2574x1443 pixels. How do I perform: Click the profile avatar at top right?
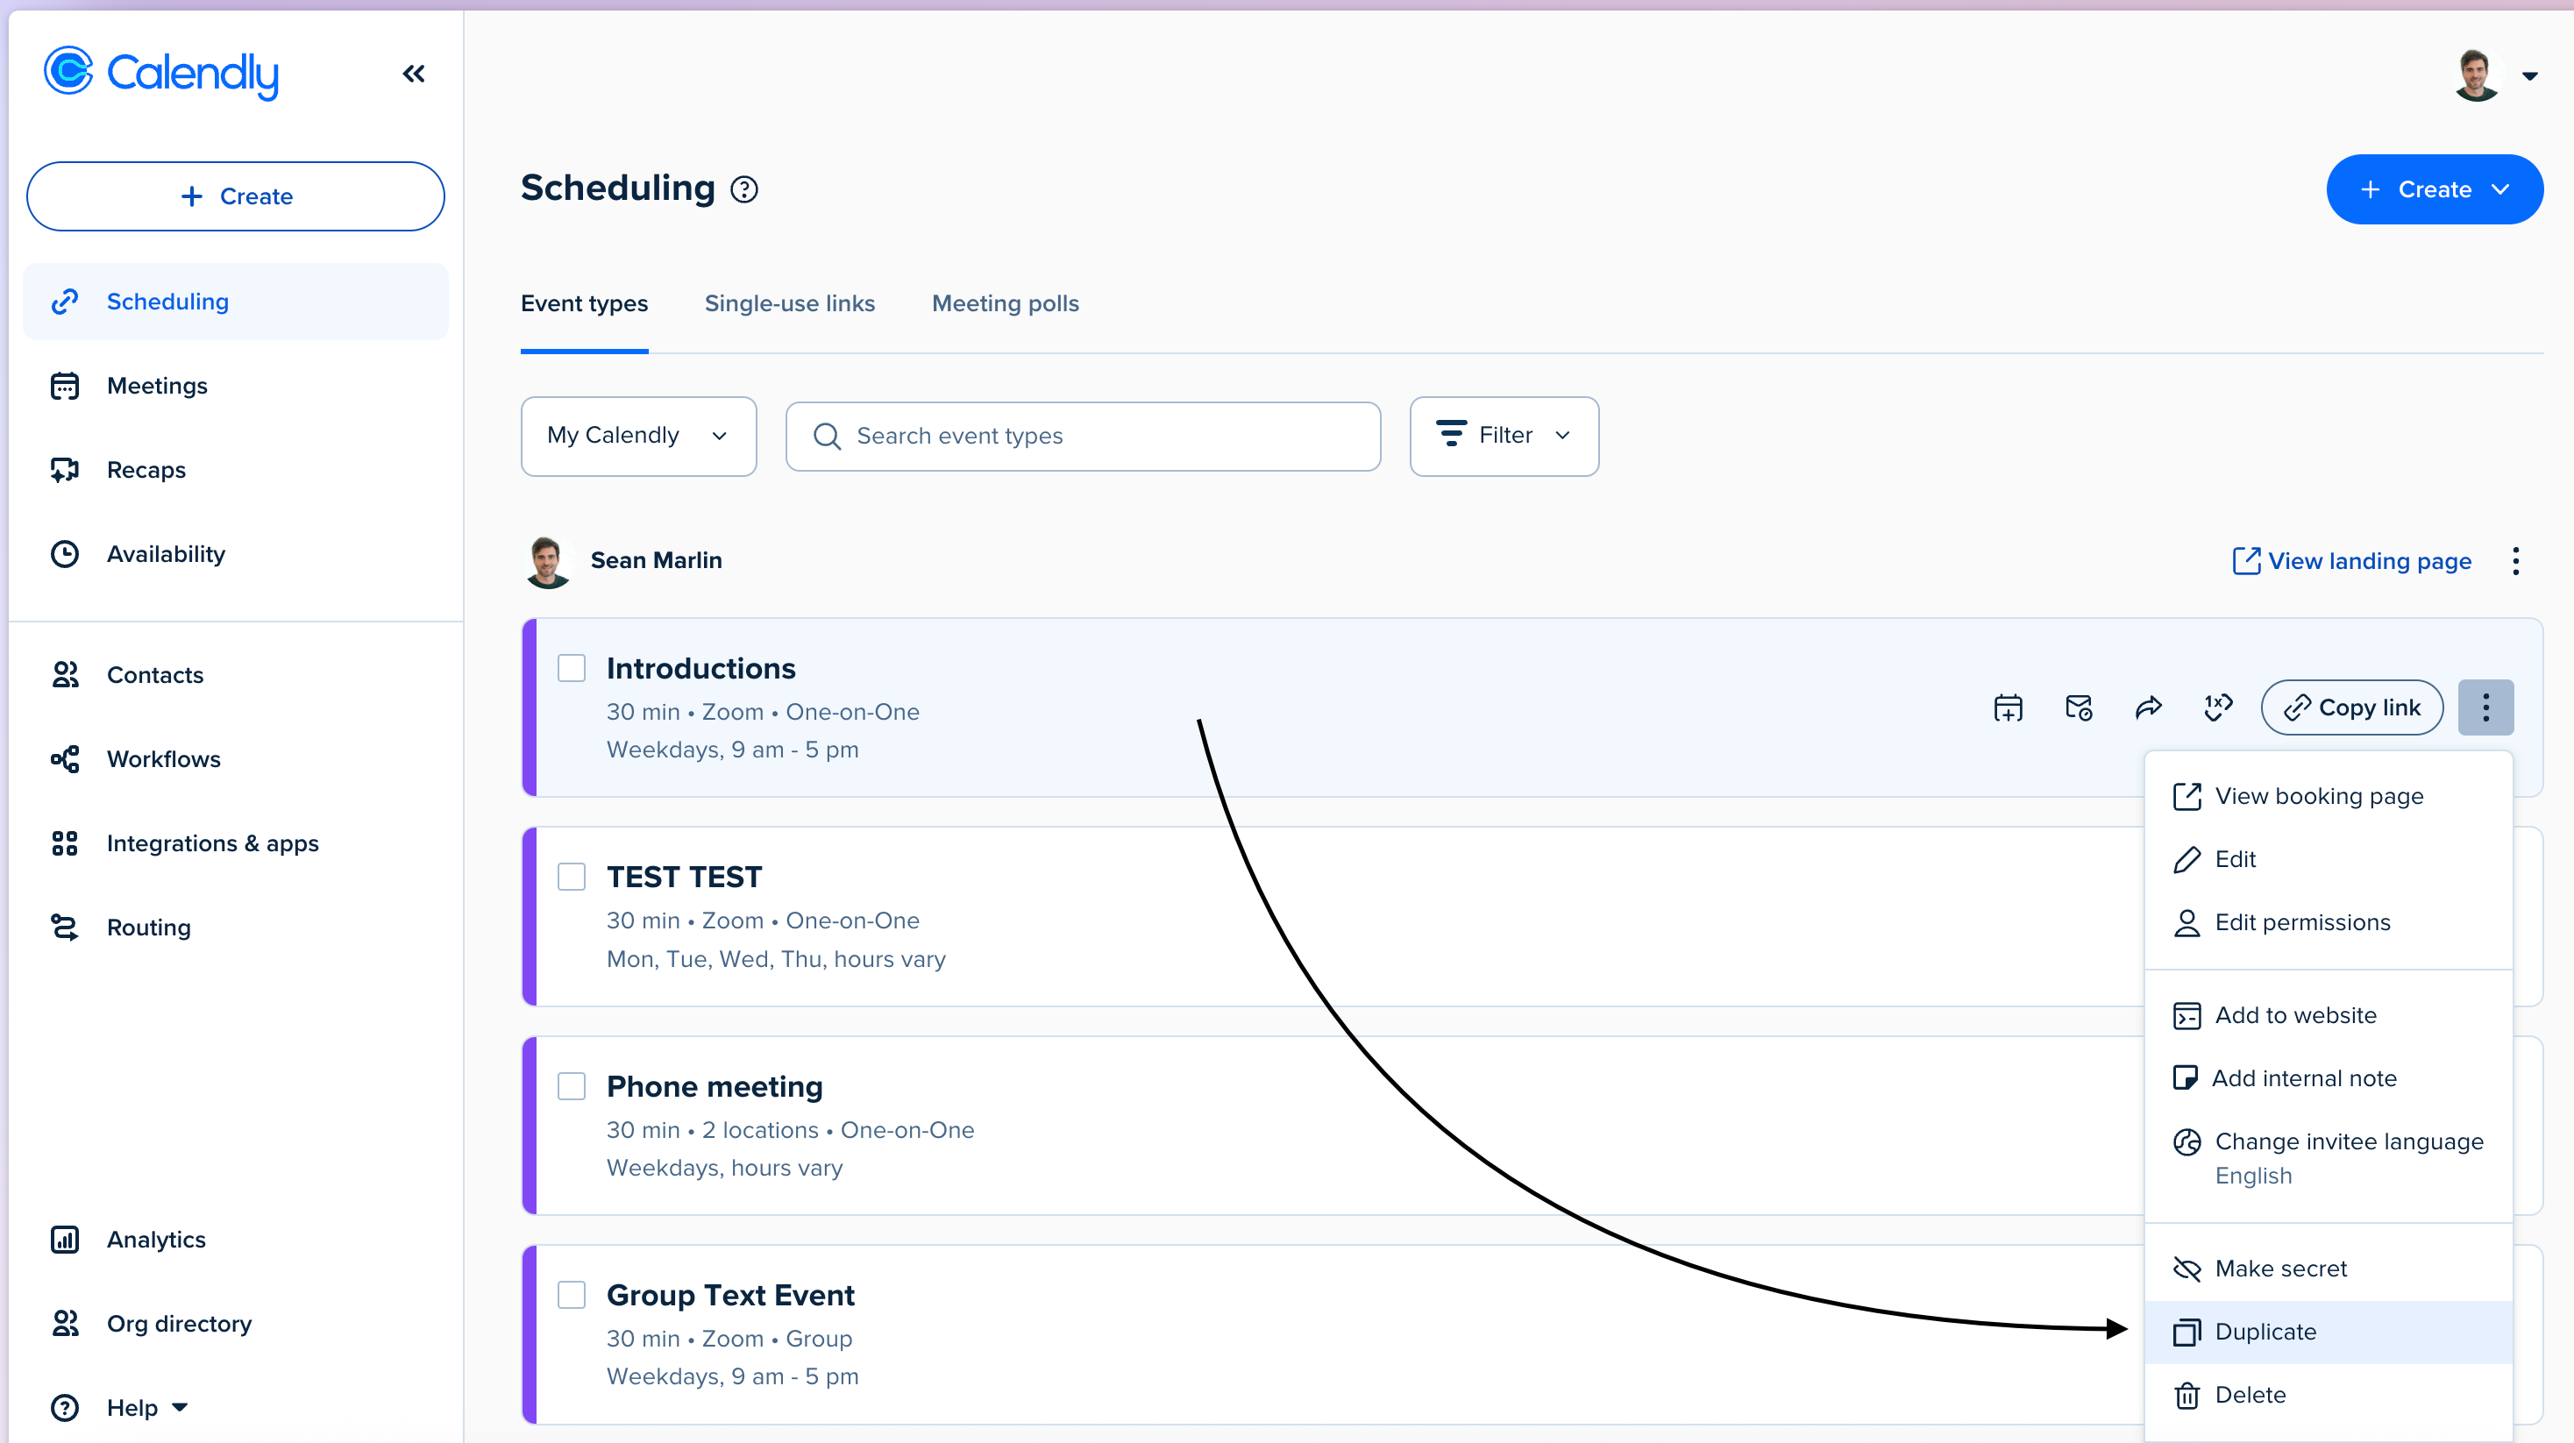click(x=2477, y=75)
